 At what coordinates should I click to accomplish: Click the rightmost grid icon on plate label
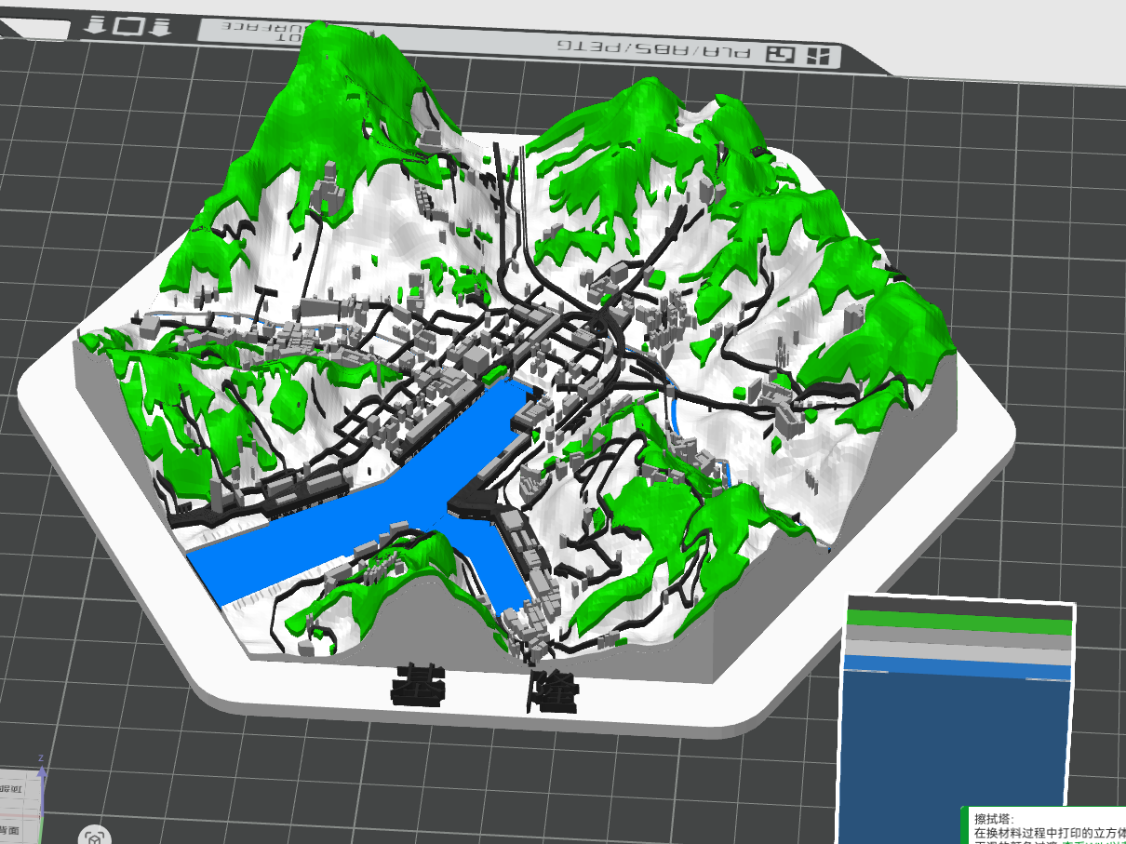pyautogui.click(x=817, y=56)
